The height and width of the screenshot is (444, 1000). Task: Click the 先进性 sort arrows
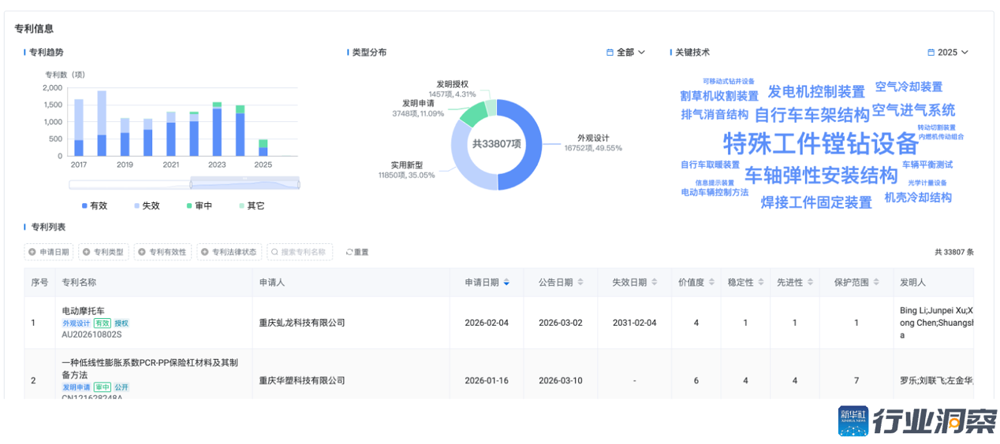(x=810, y=282)
